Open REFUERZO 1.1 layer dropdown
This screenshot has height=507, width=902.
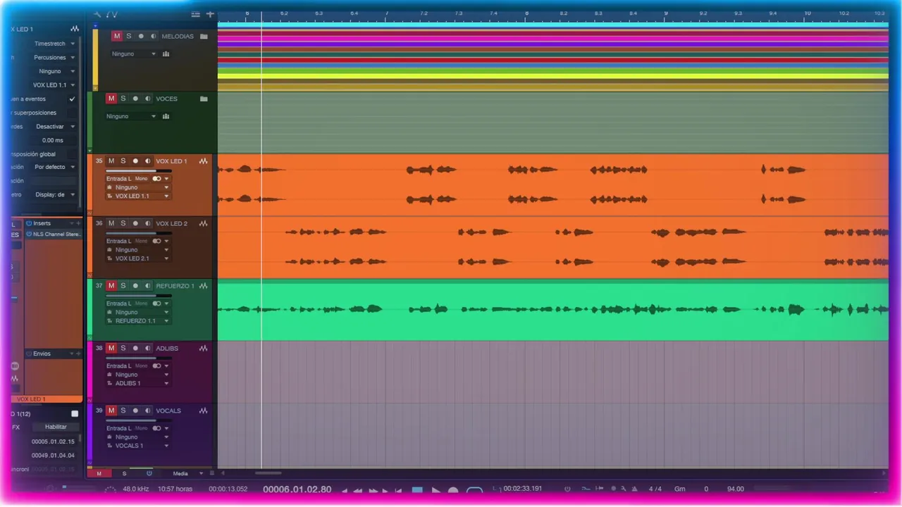(137, 321)
